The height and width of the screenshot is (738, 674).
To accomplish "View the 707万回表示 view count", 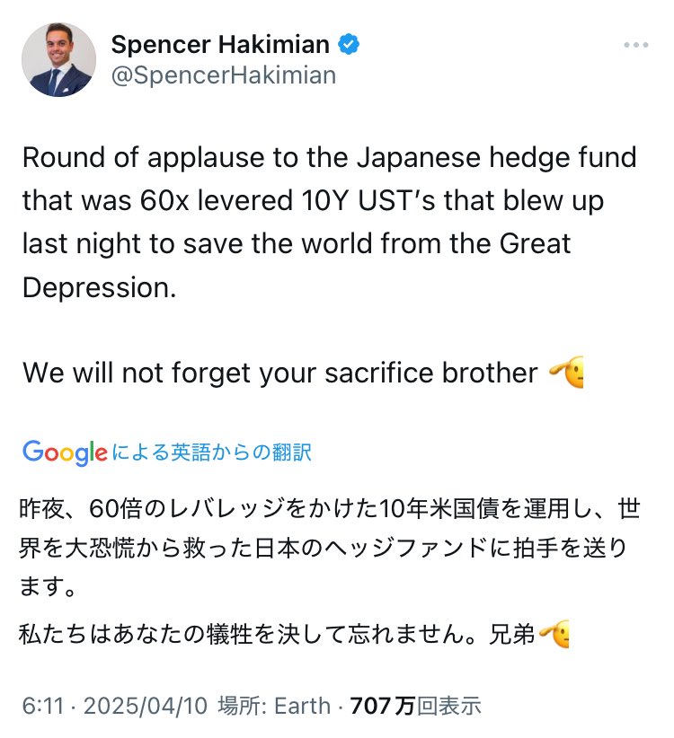I will tap(415, 706).
